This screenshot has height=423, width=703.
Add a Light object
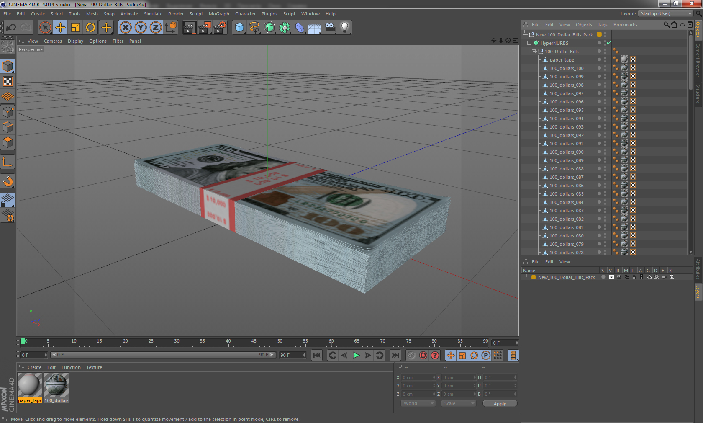[x=345, y=28]
